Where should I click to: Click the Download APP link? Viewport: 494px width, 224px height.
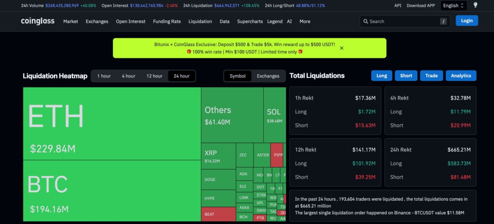click(x=421, y=5)
